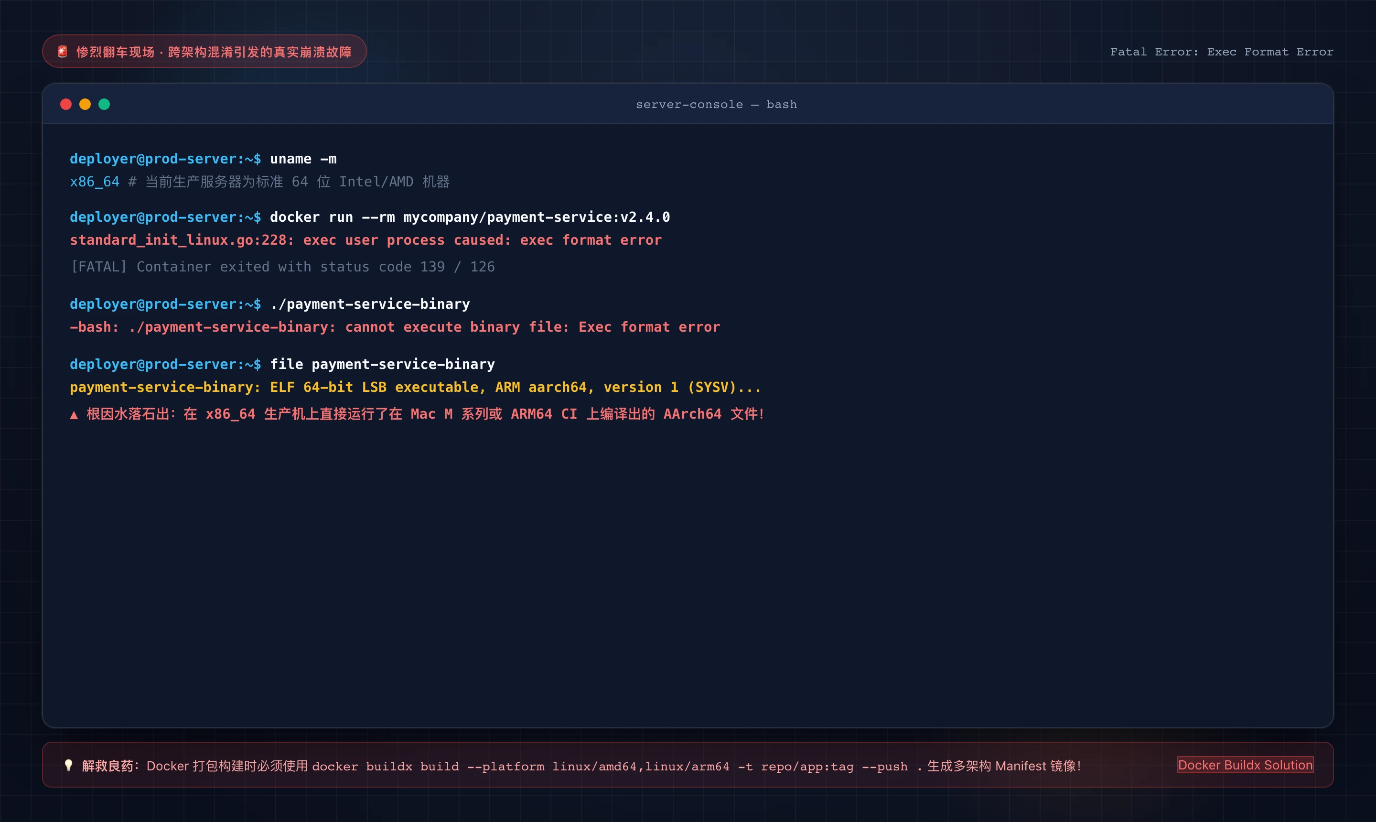Viewport: 1376px width, 822px height.
Task: Click the 'docker run --rm mycompany/payment-service:v2.4.0' command
Action: [x=470, y=217]
